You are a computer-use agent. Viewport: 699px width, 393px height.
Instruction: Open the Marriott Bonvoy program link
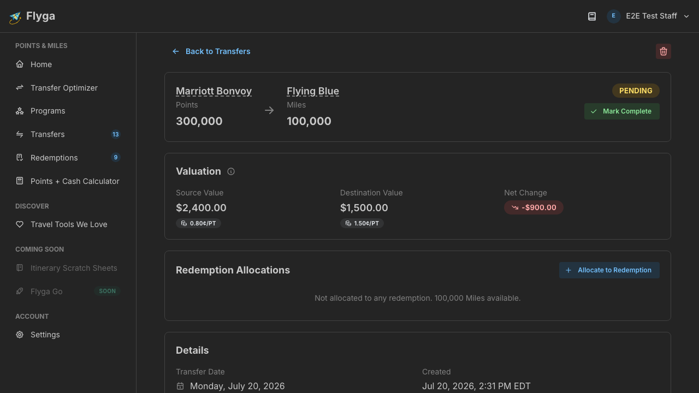coord(214,91)
